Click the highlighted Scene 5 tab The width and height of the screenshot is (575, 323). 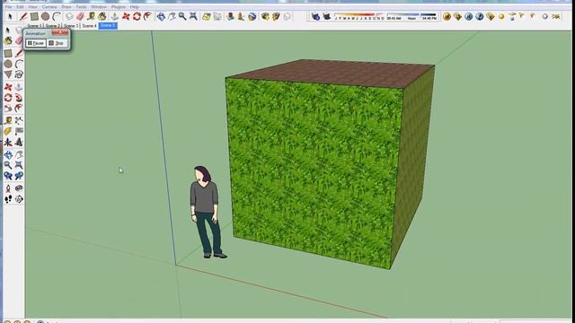click(x=108, y=26)
